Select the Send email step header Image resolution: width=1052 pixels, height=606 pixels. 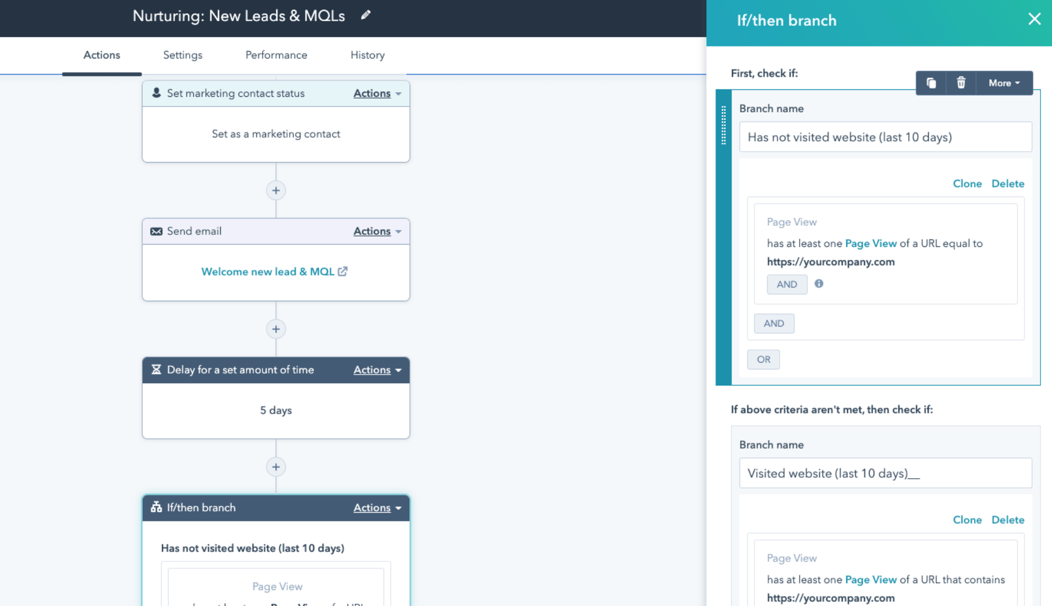tap(276, 231)
